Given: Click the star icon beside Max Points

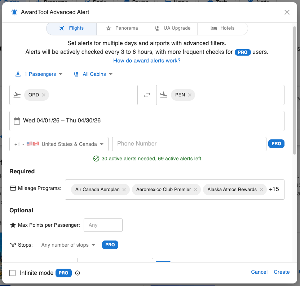Looking at the screenshot, I should coord(12,225).
